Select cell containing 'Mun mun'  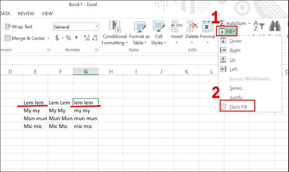[x=35, y=118]
